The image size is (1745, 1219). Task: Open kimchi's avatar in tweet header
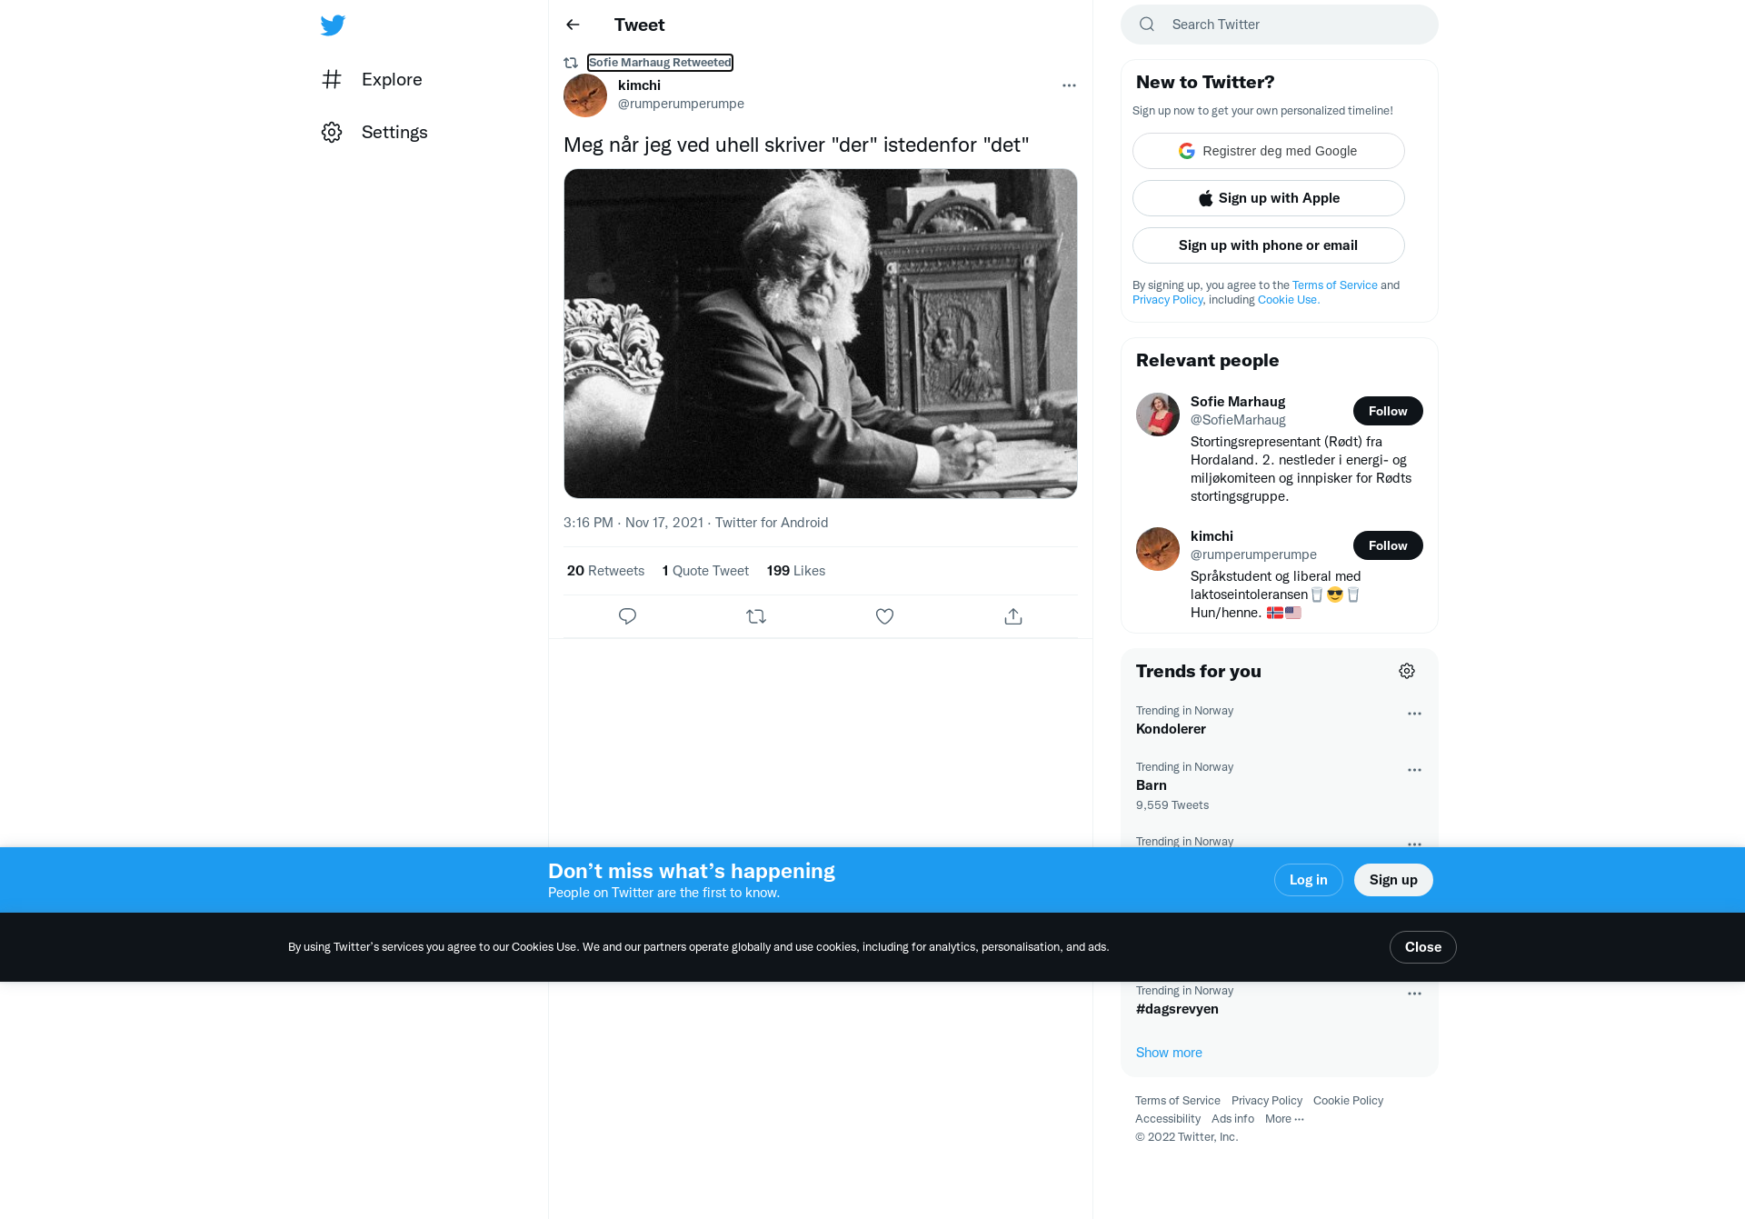(x=585, y=95)
